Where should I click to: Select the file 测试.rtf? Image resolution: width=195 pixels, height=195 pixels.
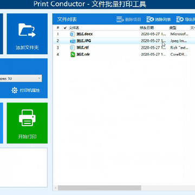pos(82,48)
